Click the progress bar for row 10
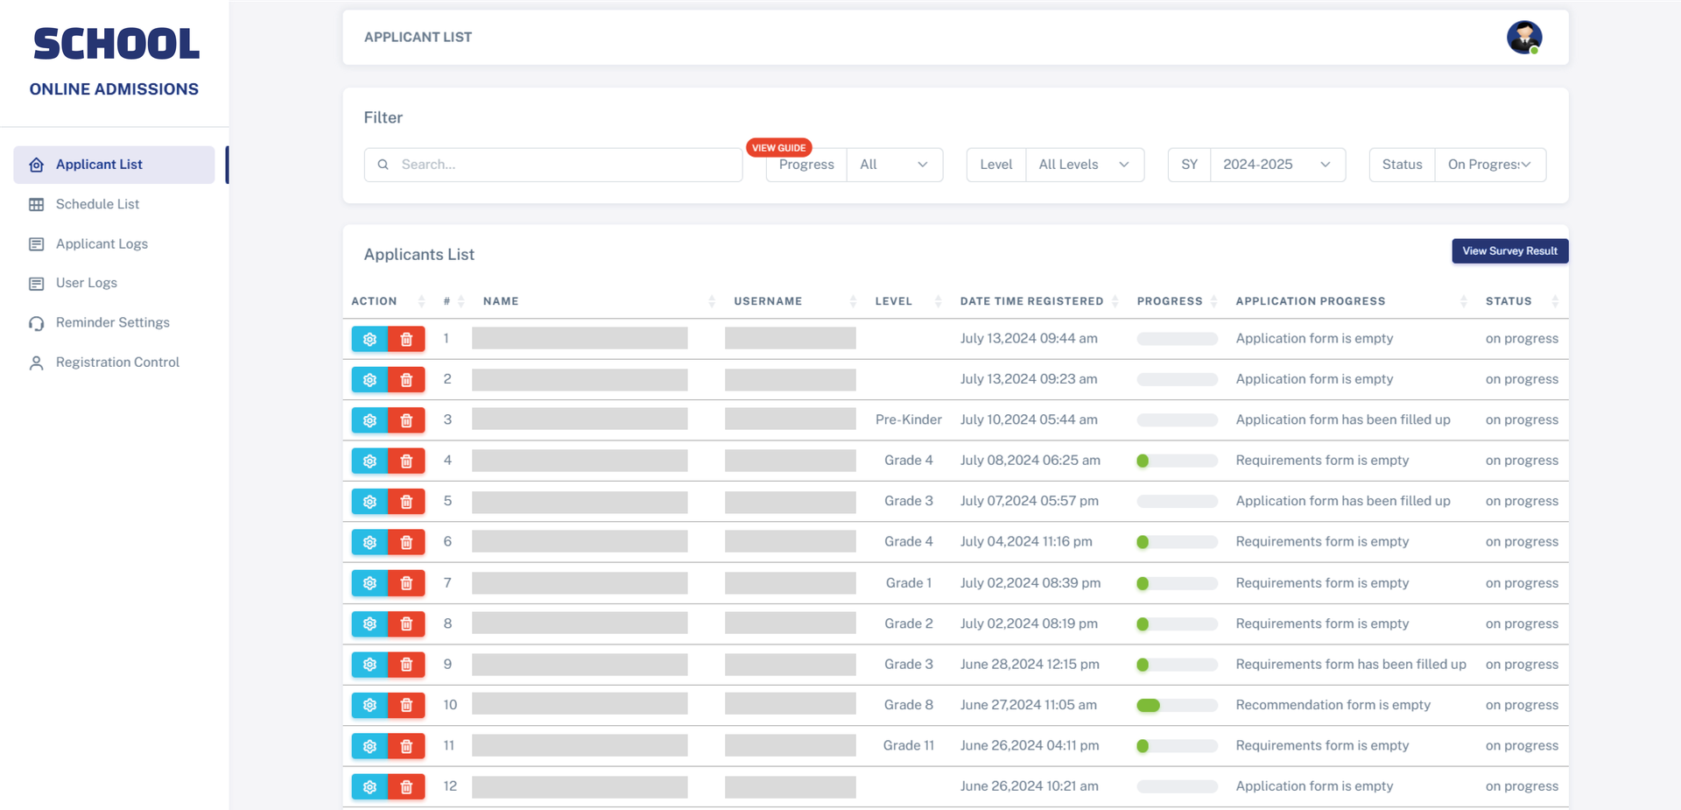Viewport: 1681px width, 810px height. 1177,705
